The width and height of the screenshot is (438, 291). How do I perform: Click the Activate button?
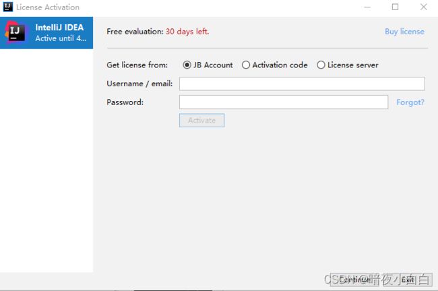[x=201, y=121]
